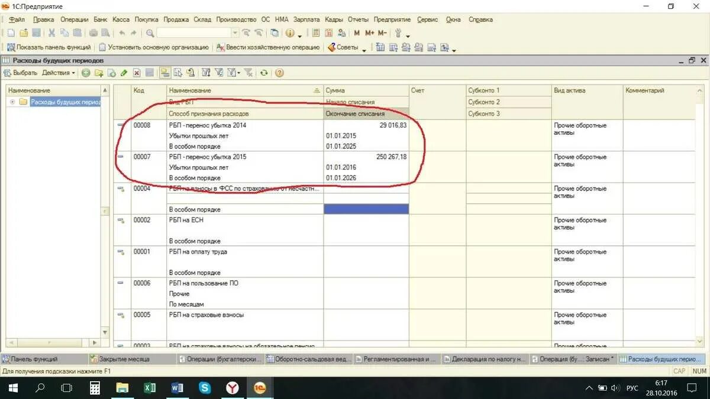Open the Операции menu

[x=74, y=20]
